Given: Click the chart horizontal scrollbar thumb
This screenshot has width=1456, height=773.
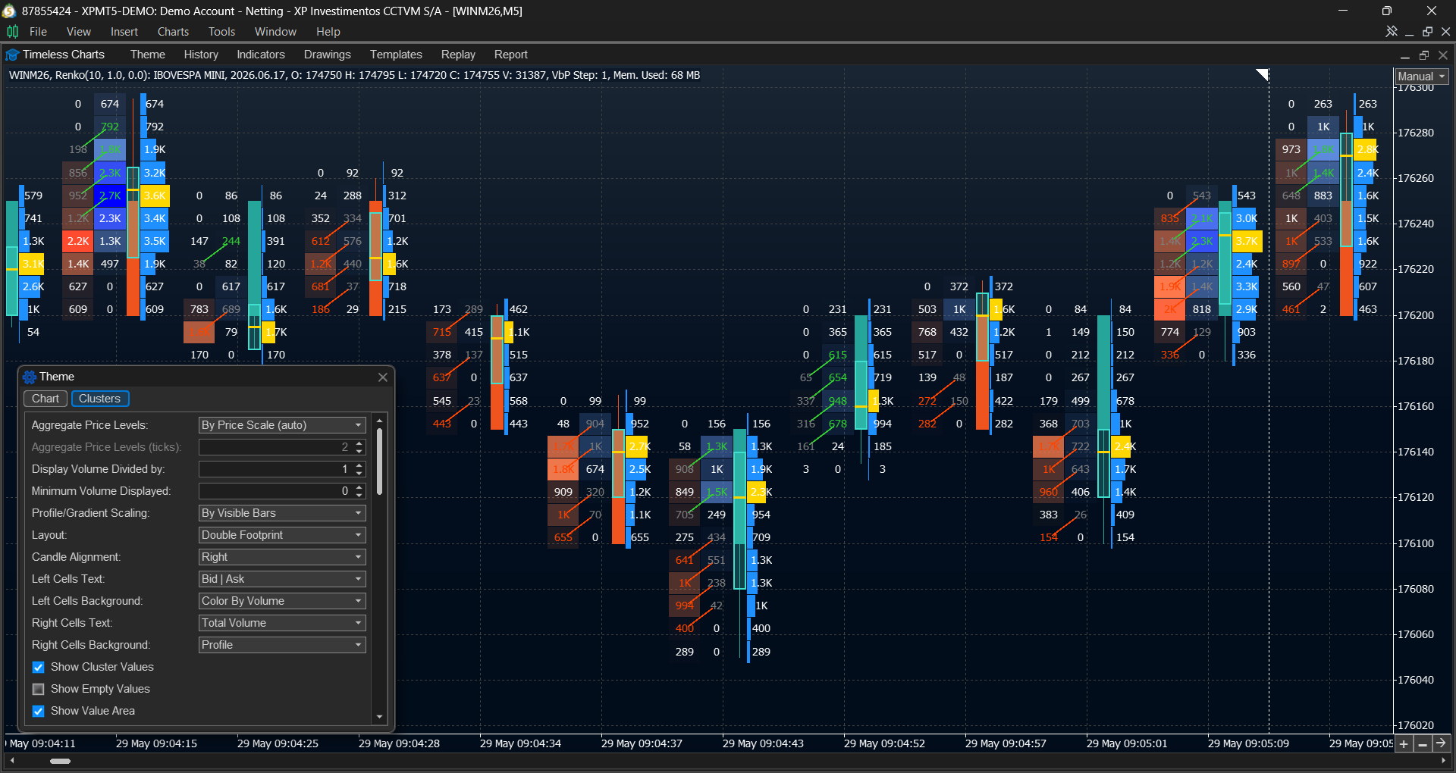Looking at the screenshot, I should 60,761.
